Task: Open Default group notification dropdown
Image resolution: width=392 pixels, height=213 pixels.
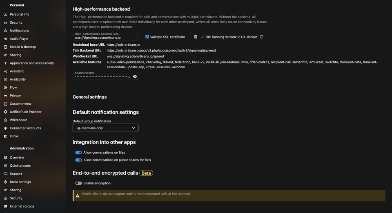Action: (x=105, y=128)
